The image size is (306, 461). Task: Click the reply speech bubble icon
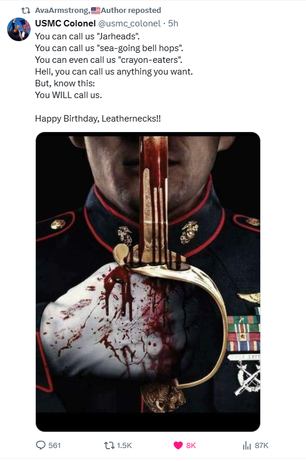coord(41,445)
